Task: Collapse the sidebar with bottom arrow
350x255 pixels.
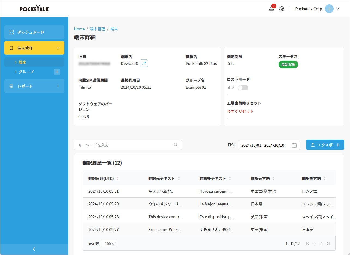Action: [x=34, y=249]
